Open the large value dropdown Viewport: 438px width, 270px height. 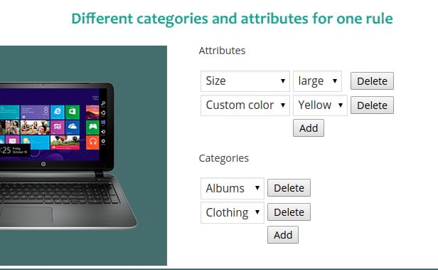[317, 81]
